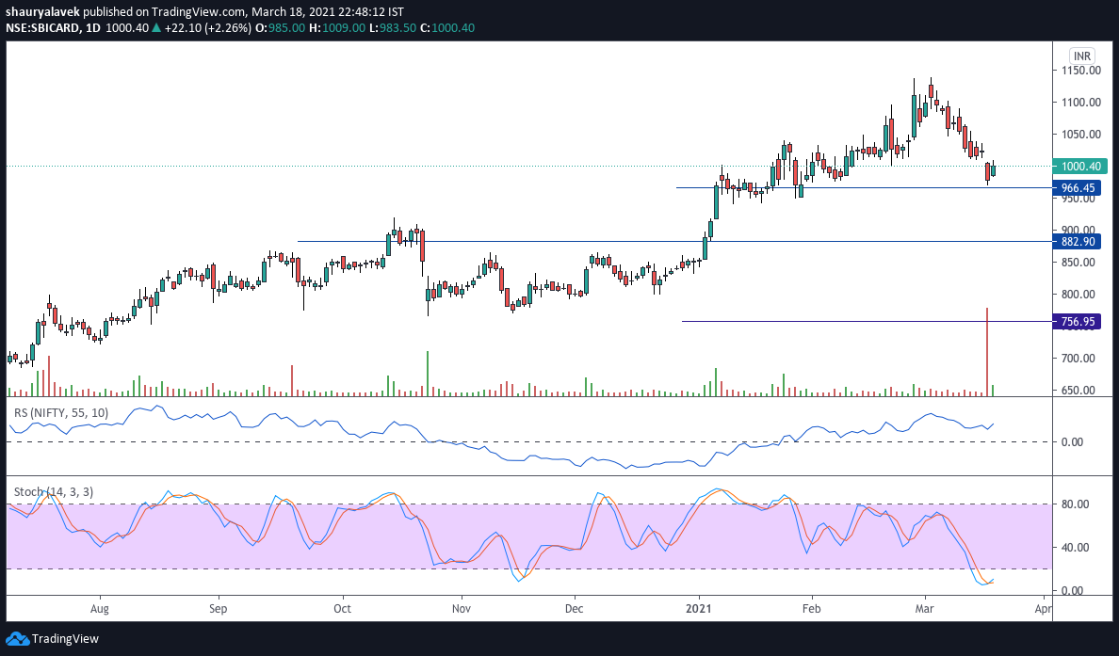Click the C:1000.40 close price value

coord(448,28)
